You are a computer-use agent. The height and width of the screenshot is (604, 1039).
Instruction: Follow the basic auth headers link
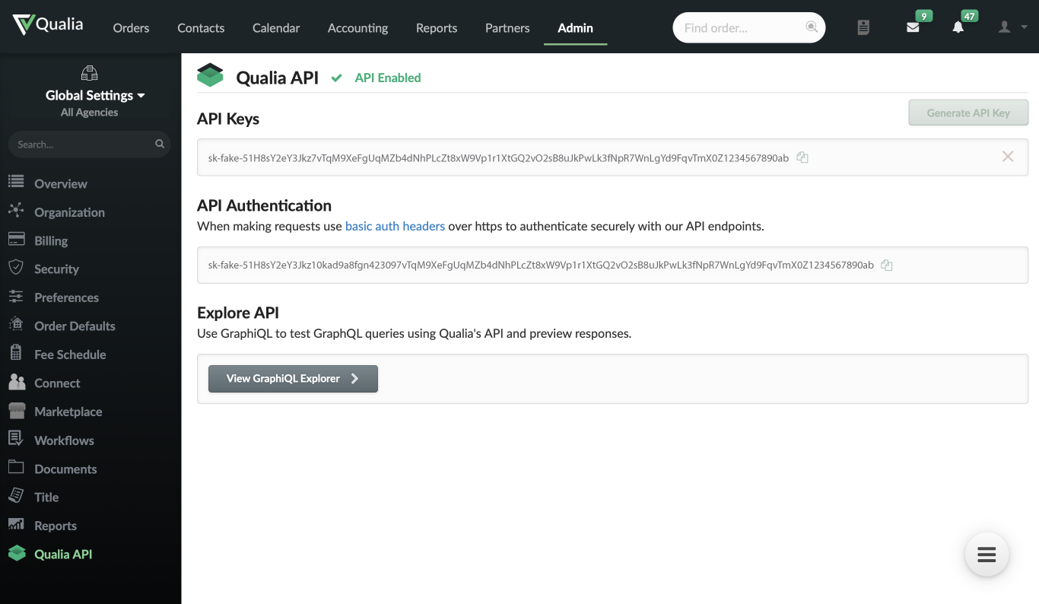395,226
